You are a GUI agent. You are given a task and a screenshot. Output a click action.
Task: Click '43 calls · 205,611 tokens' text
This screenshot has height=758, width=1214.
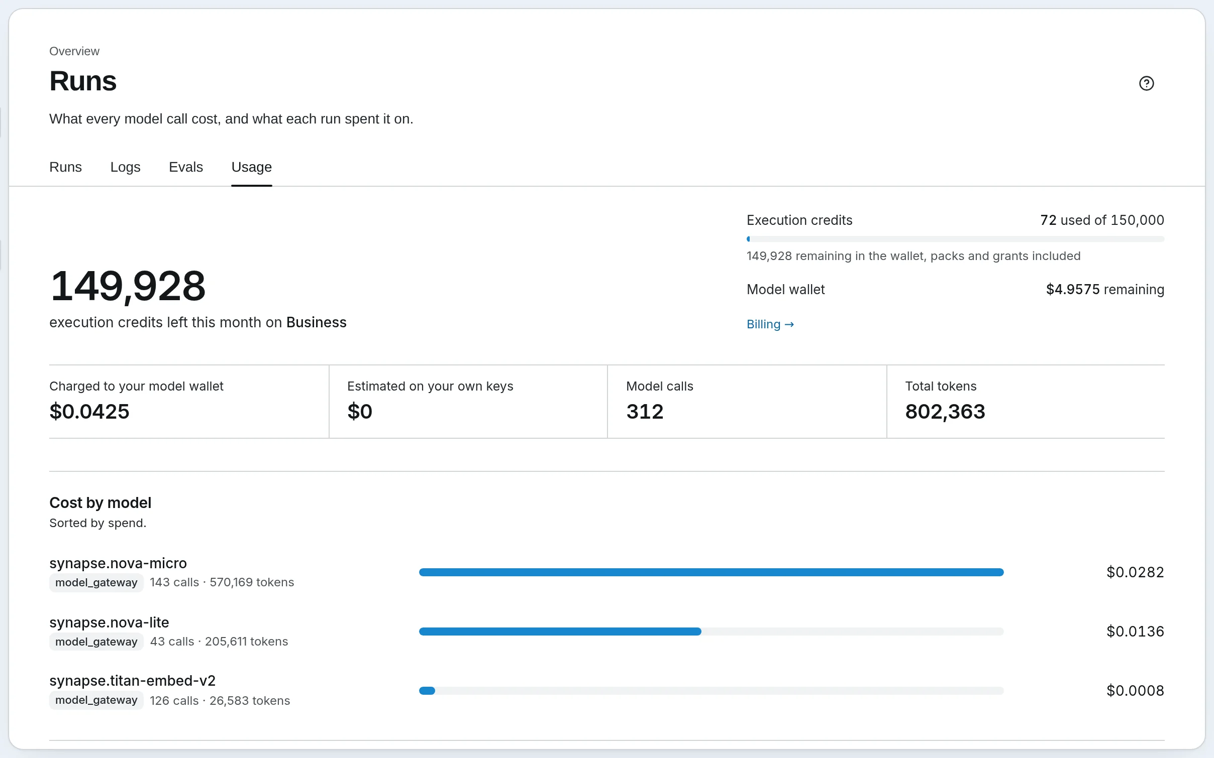click(x=219, y=642)
